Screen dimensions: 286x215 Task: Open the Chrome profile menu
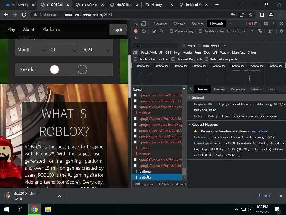[271, 15]
